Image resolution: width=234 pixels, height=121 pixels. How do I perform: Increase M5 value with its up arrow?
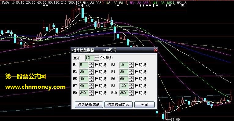tap(91, 77)
